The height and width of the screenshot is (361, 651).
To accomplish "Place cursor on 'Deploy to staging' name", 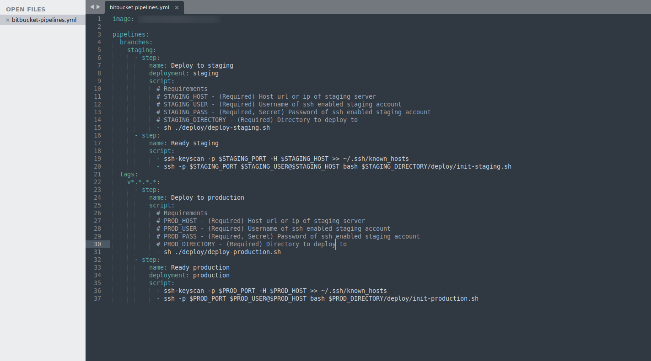I will tap(202, 65).
